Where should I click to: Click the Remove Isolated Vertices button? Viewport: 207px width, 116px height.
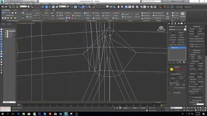197,39
